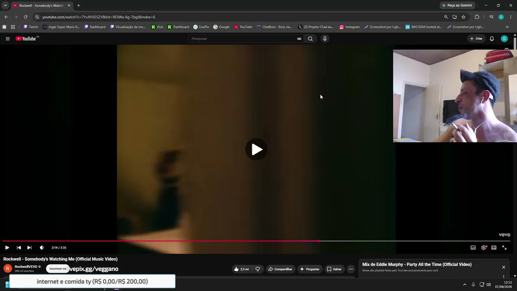Open the taskbar clock and date
The height and width of the screenshot is (291, 517).
point(503,285)
